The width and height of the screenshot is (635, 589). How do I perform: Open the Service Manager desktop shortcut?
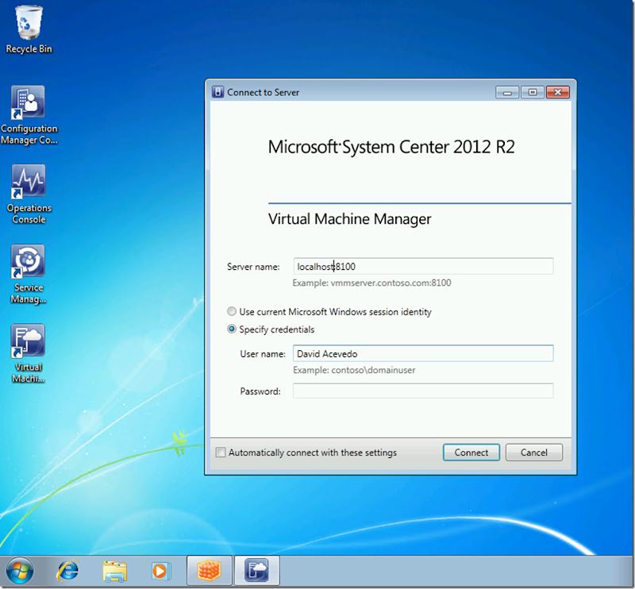pyautogui.click(x=29, y=274)
